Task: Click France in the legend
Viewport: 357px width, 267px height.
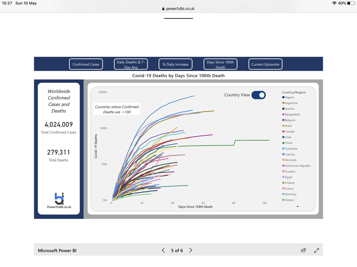Action: [x=288, y=188]
